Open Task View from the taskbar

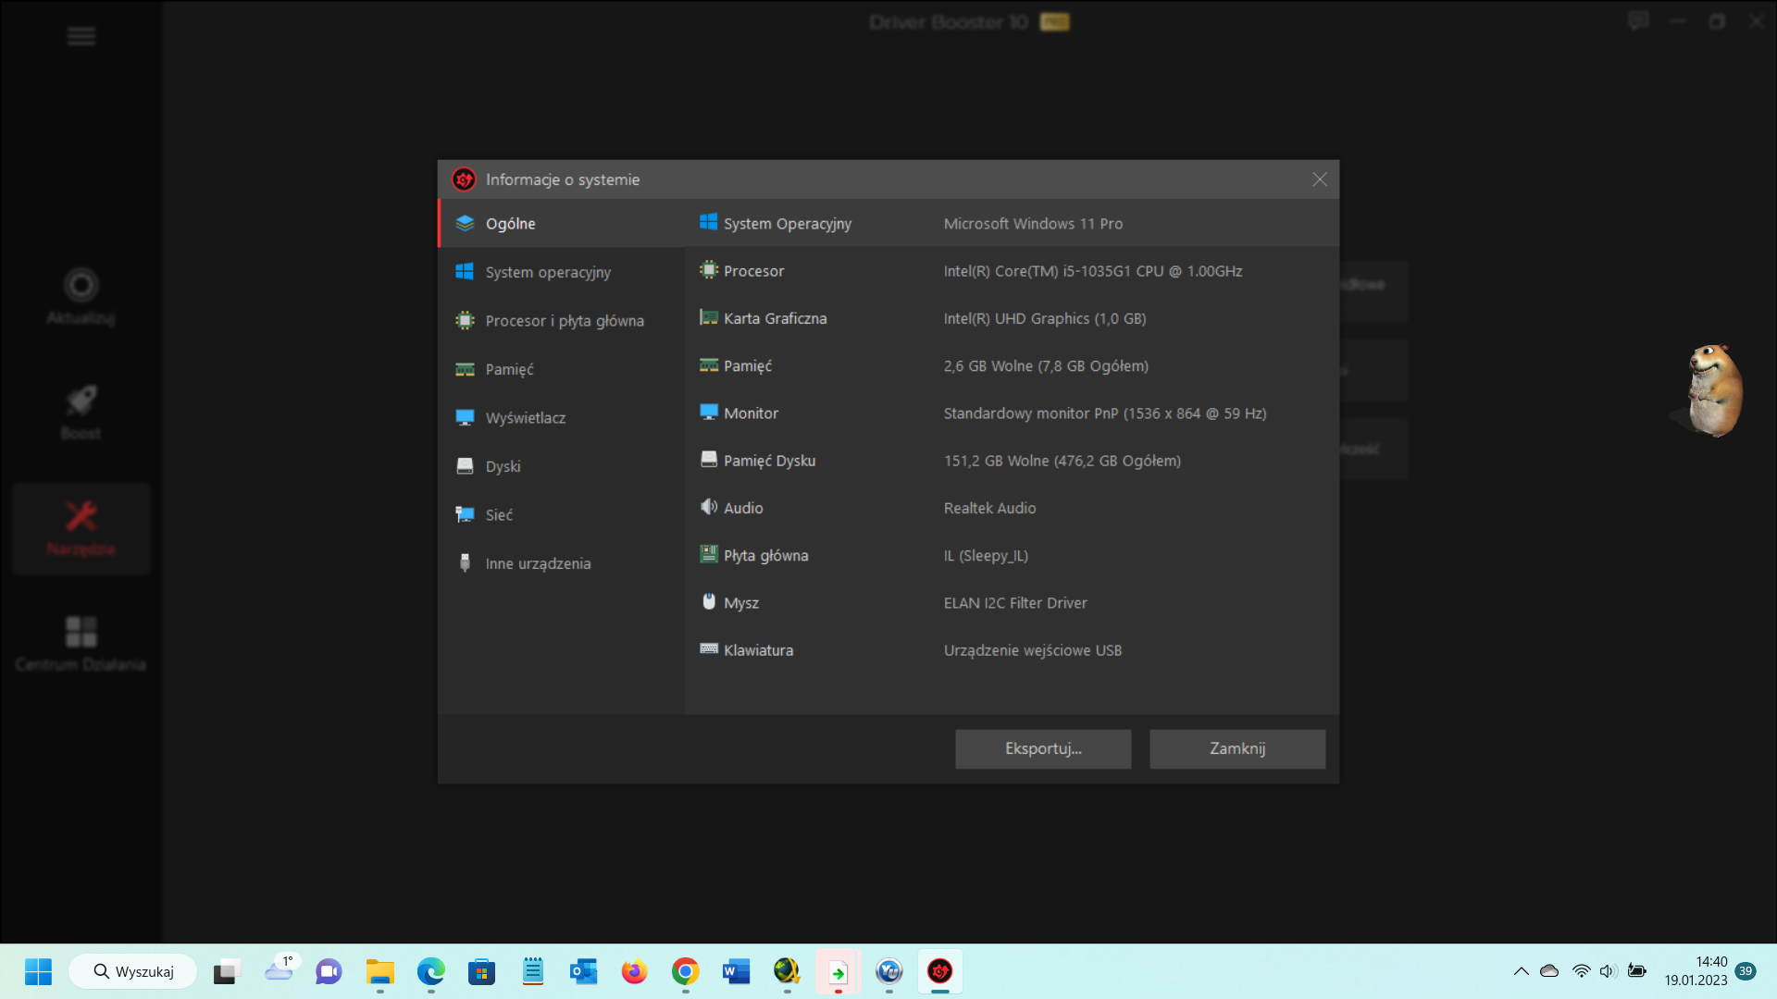tap(227, 971)
